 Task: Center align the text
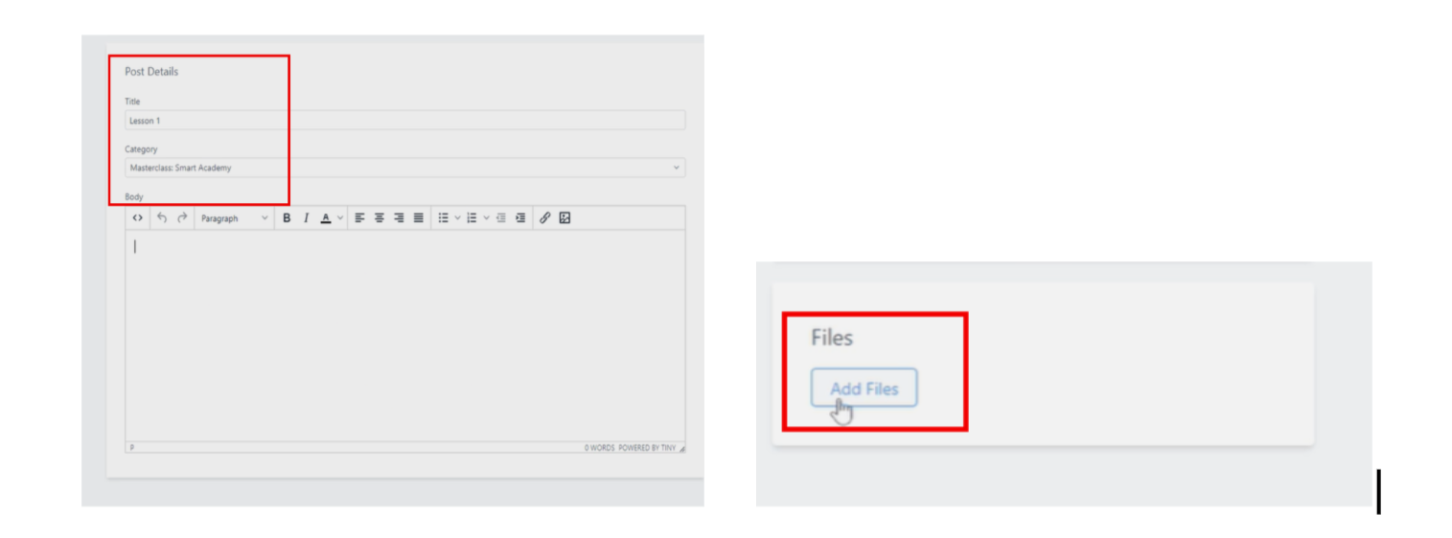pos(380,218)
